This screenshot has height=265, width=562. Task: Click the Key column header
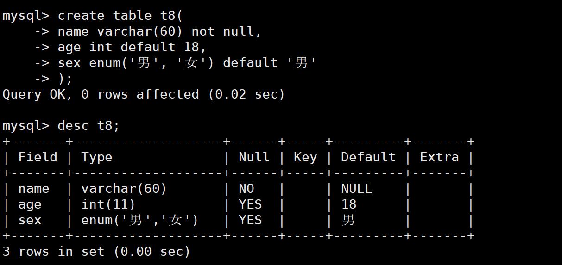point(305,157)
